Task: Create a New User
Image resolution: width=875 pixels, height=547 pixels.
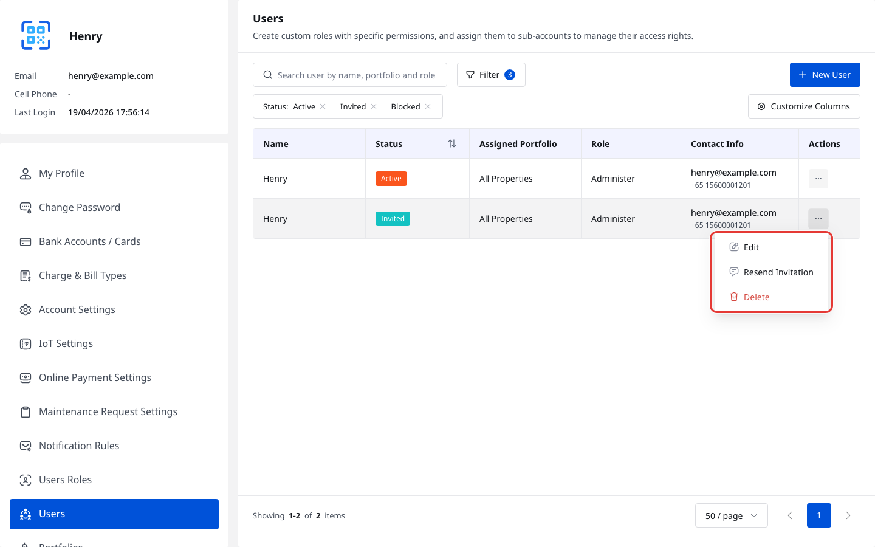Action: (825, 75)
